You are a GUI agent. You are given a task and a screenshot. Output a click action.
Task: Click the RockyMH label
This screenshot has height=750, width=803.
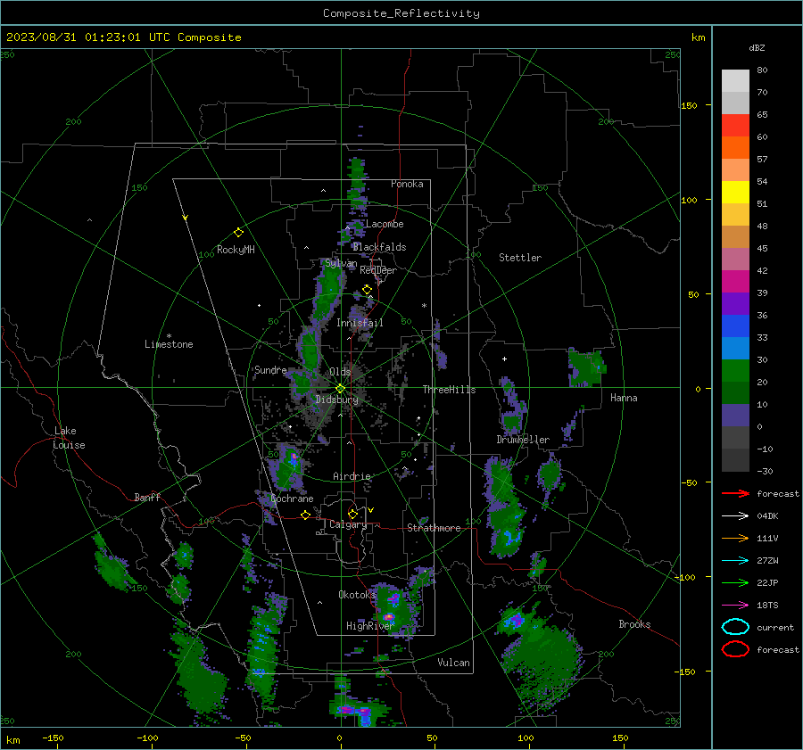[x=236, y=250]
